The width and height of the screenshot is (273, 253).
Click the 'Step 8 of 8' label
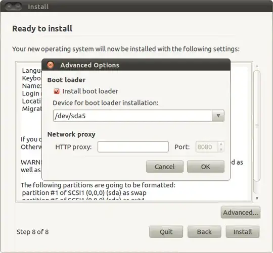[x=32, y=232]
